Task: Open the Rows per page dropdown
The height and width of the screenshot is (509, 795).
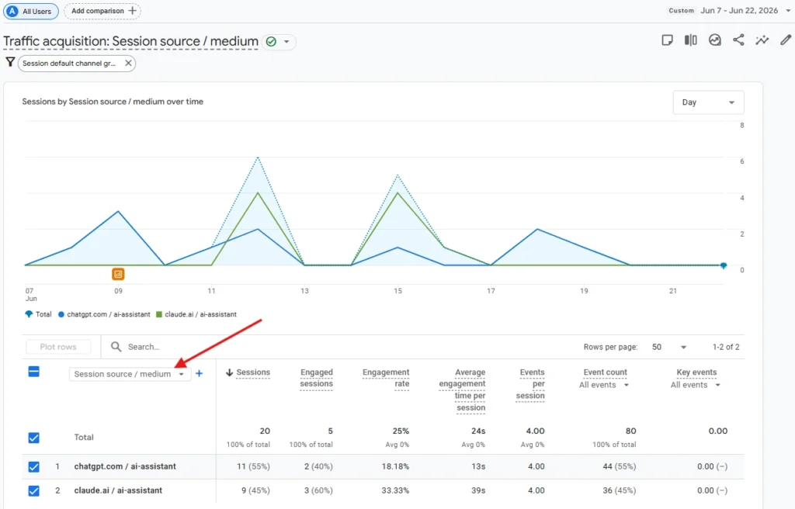Action: pos(668,348)
